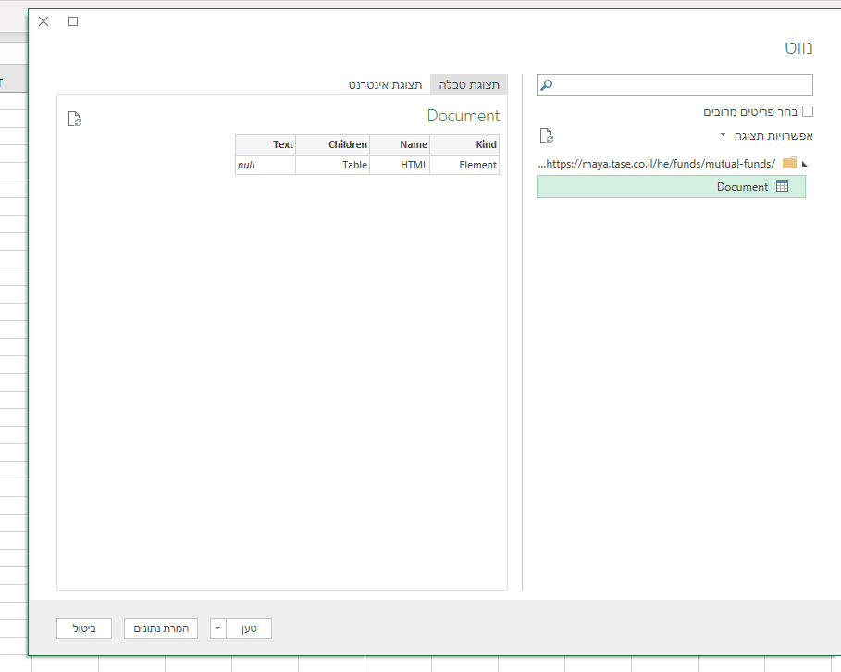Cancel the dialog with ביטול
841x672 pixels.
point(83,628)
